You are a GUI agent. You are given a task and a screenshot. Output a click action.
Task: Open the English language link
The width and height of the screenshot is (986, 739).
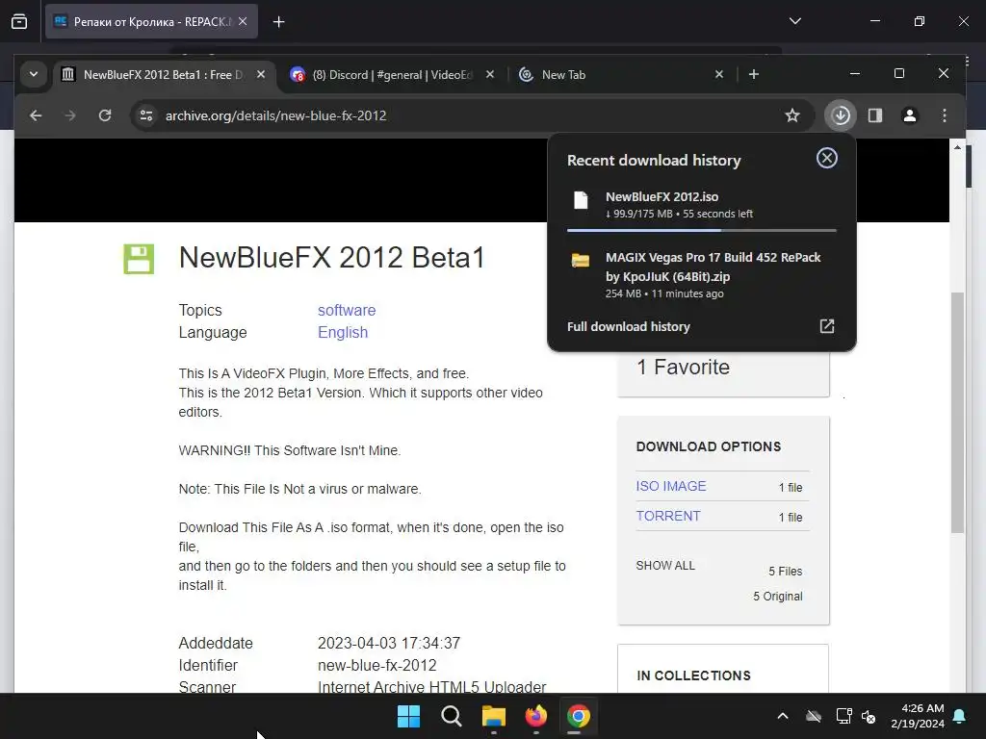click(343, 332)
